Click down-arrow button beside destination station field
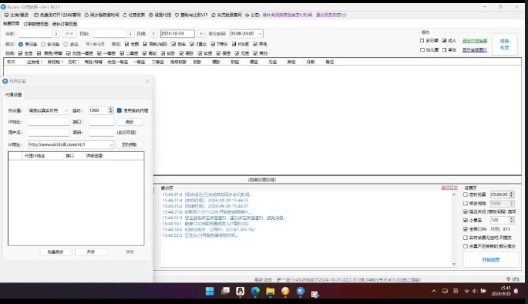This screenshot has height=304, width=528. click(x=130, y=34)
